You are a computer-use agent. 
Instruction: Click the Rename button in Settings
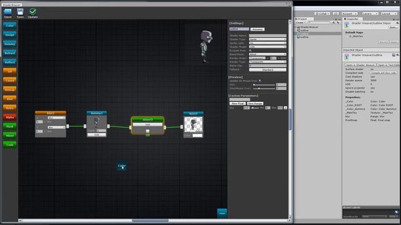[x=258, y=29]
